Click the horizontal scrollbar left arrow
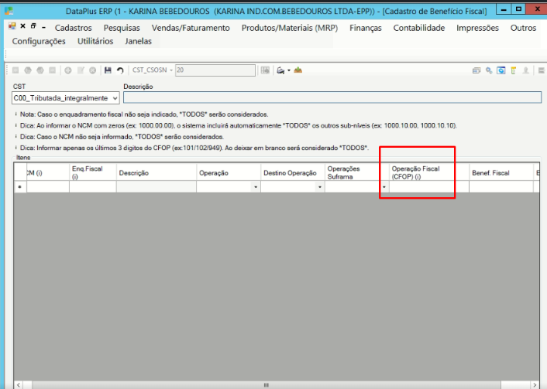547x389 pixels. point(19,385)
